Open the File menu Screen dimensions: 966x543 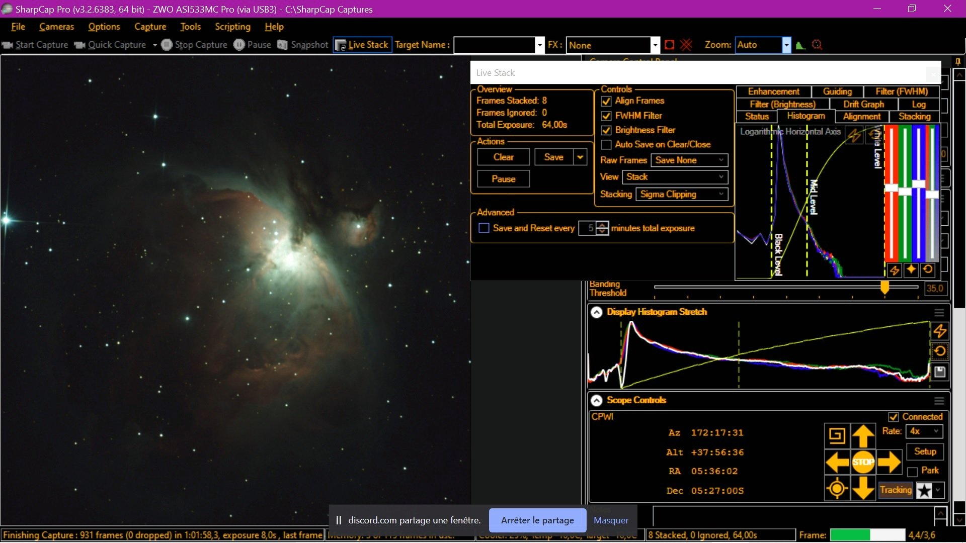tap(18, 27)
